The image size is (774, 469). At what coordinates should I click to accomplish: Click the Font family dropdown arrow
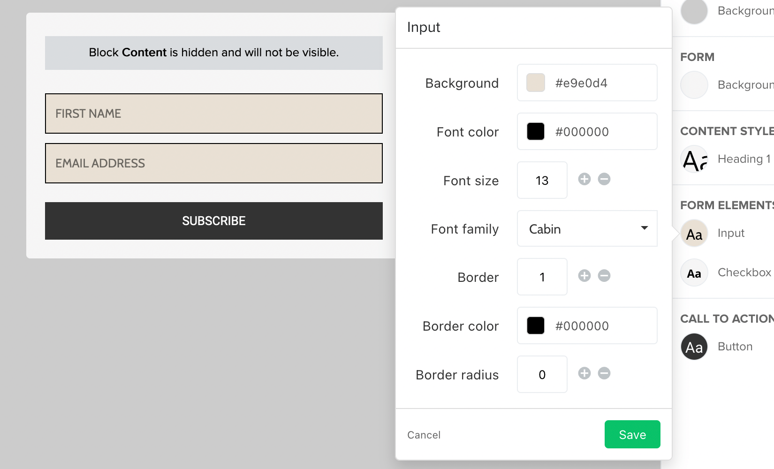(645, 228)
